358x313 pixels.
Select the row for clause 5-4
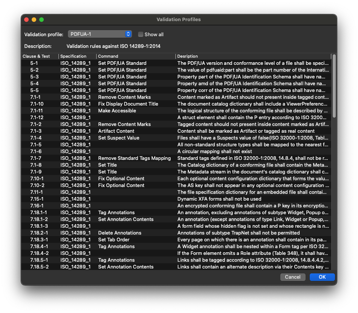(x=176, y=84)
